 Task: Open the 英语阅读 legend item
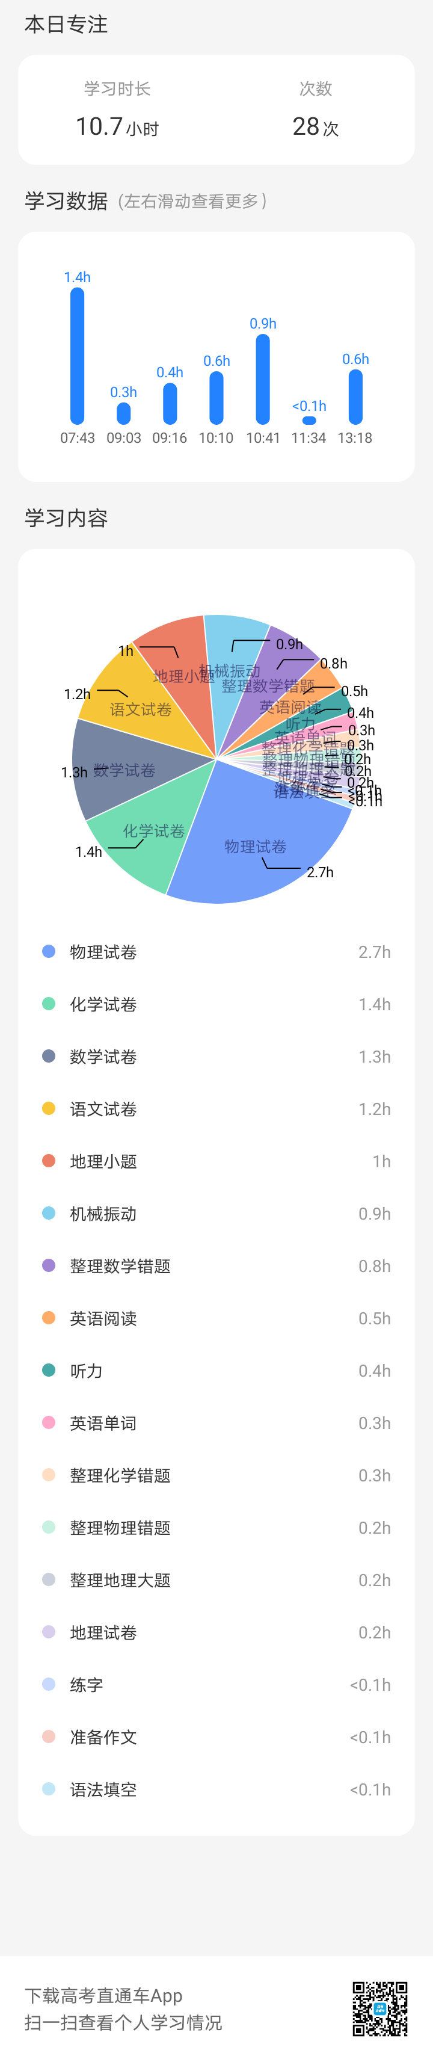pos(216,1318)
